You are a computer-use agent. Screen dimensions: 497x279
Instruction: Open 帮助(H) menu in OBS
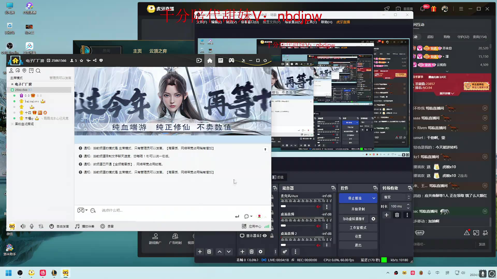(326, 22)
